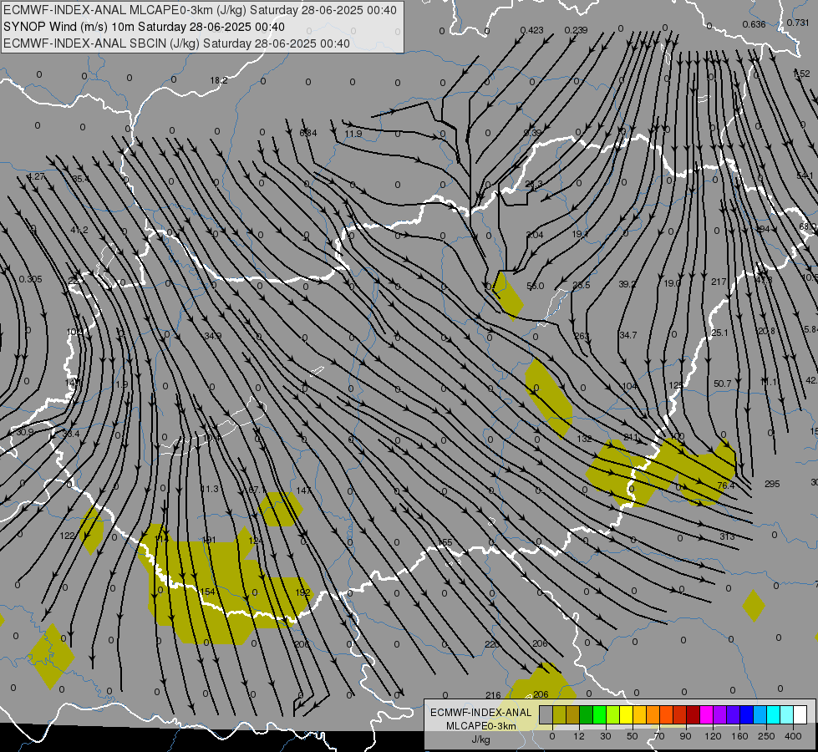
Task: Click the map value 0.305
Action: click(x=30, y=279)
